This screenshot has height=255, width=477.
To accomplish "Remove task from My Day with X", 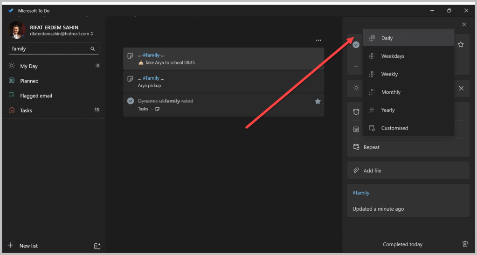I will pyautogui.click(x=461, y=88).
